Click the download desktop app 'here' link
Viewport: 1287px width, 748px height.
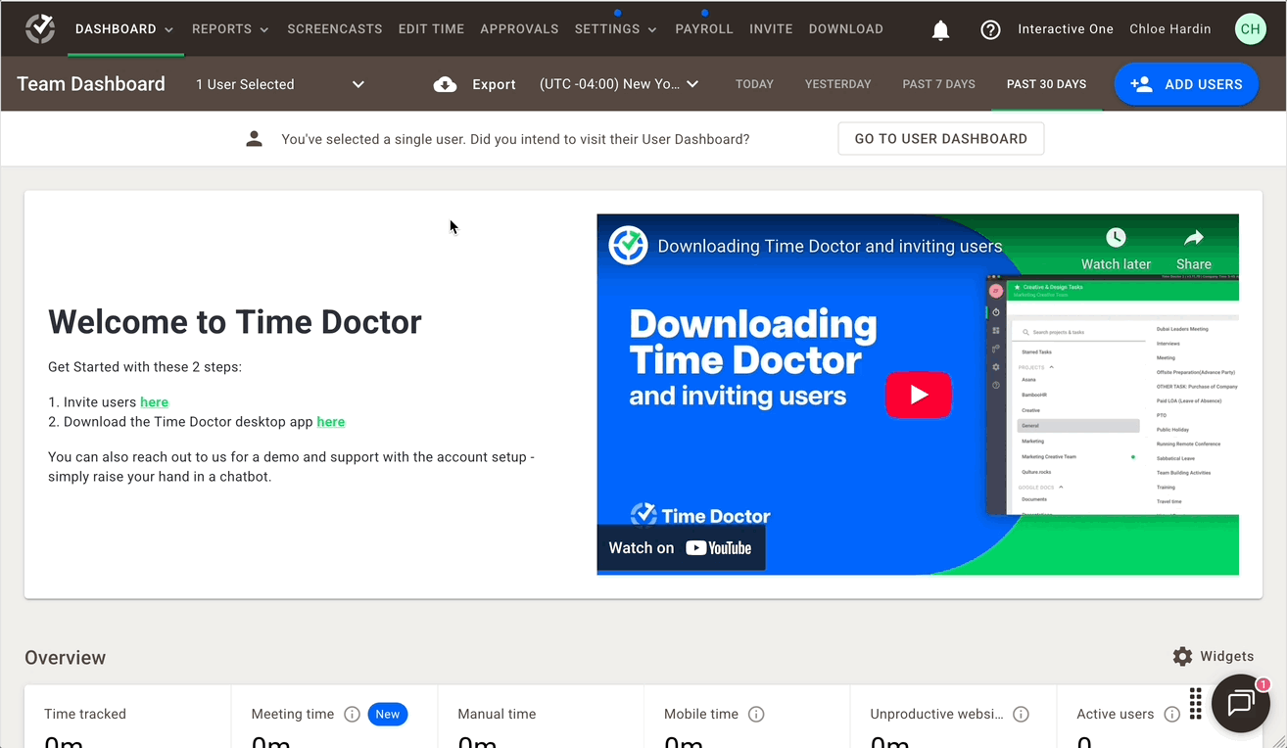tap(331, 422)
